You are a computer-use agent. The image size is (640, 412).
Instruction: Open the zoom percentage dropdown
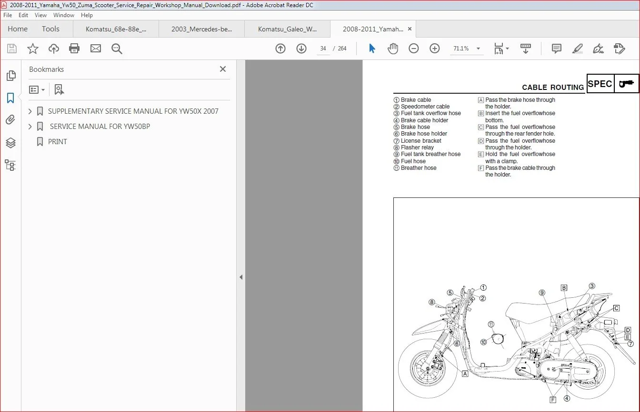pyautogui.click(x=478, y=49)
